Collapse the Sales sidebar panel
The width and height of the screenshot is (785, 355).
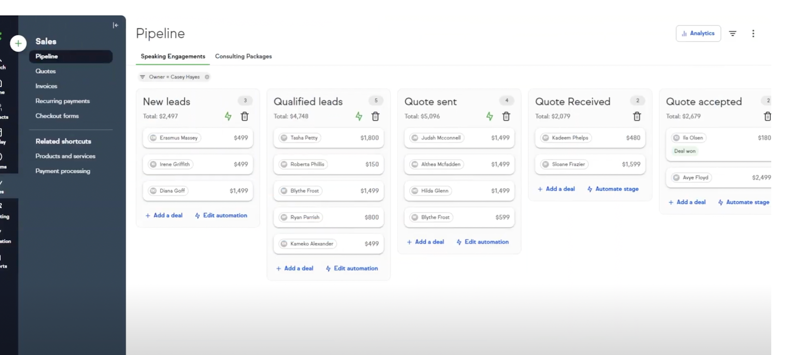[x=115, y=25]
